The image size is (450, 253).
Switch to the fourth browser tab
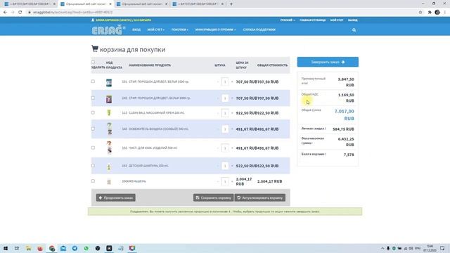198,4
